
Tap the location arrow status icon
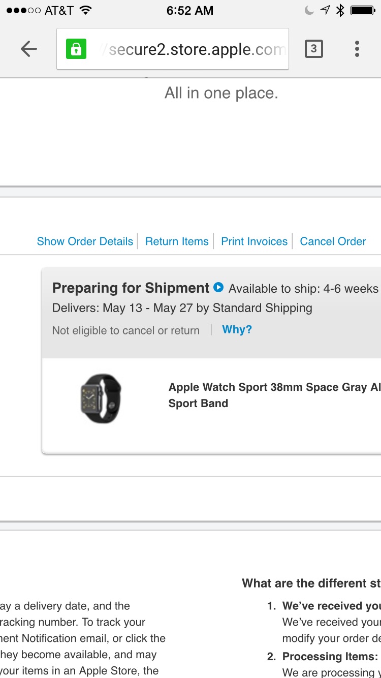click(325, 10)
